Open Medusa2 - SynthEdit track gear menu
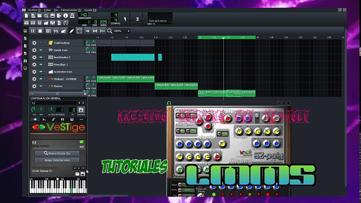The height and width of the screenshot is (203, 361). (34, 79)
